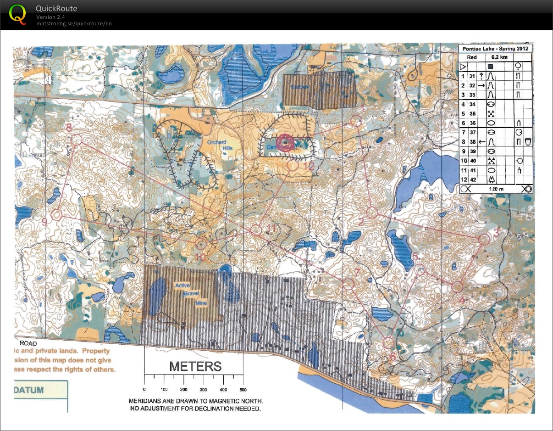Click control circle 9 on the west side
The image size is (553, 431).
57,214
